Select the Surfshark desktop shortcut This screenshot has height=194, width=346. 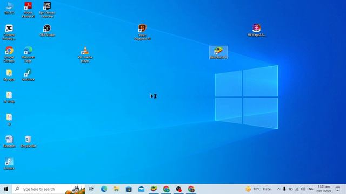tap(28, 75)
